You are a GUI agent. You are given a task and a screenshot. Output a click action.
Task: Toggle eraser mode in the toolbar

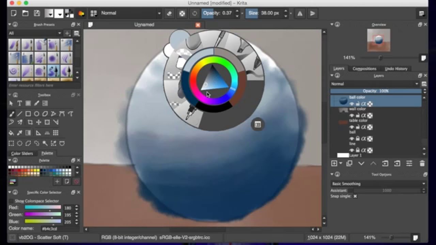pos(169,13)
